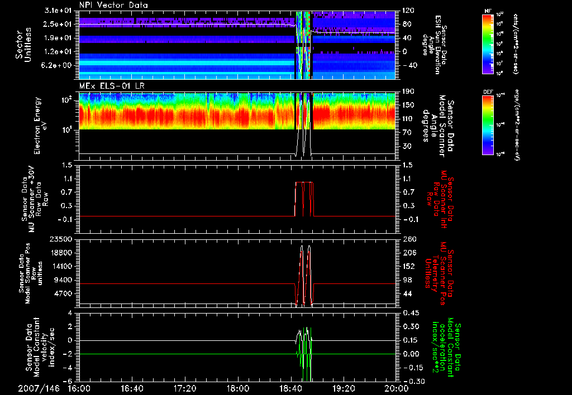Click the 9400 scanner position tick value

[x=64, y=280]
